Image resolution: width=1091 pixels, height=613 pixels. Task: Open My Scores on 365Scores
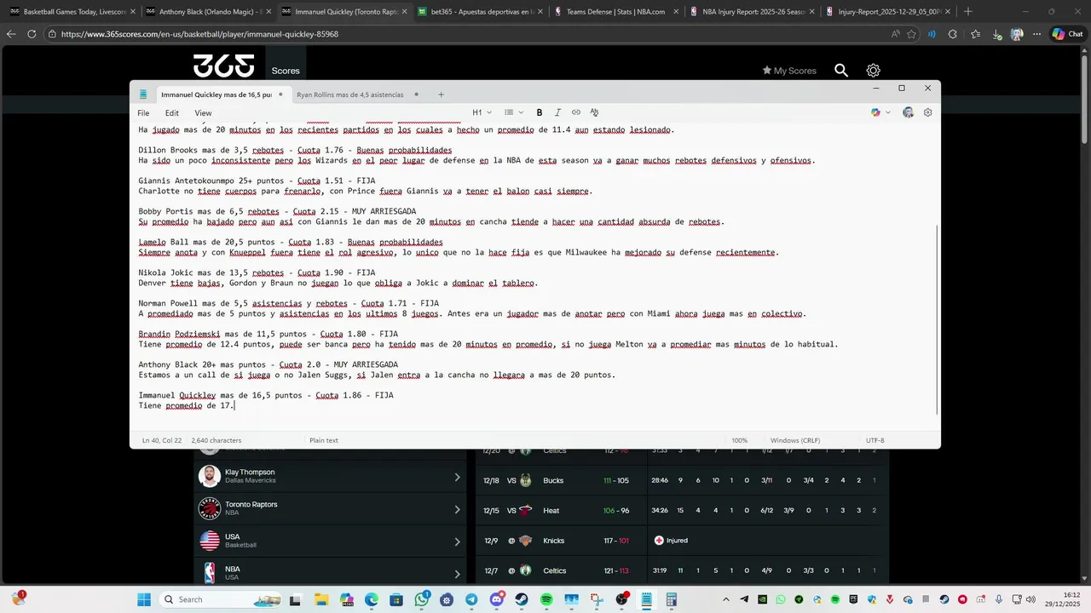[x=789, y=71]
